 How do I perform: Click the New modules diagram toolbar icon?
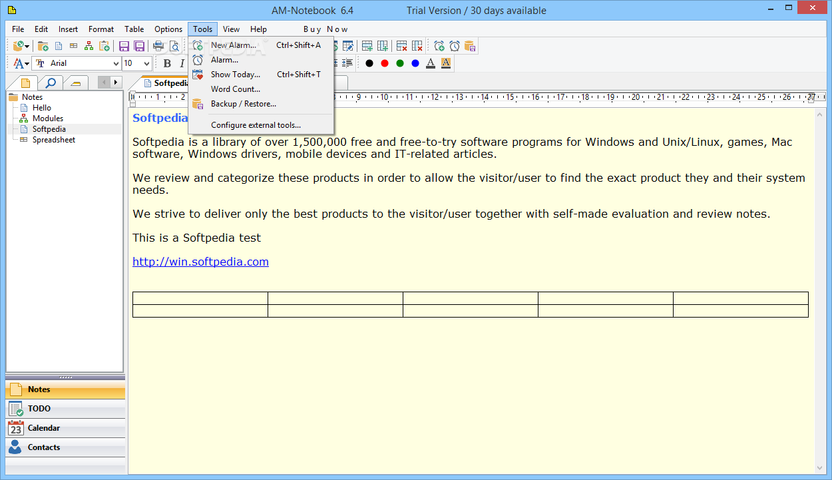[x=89, y=46]
